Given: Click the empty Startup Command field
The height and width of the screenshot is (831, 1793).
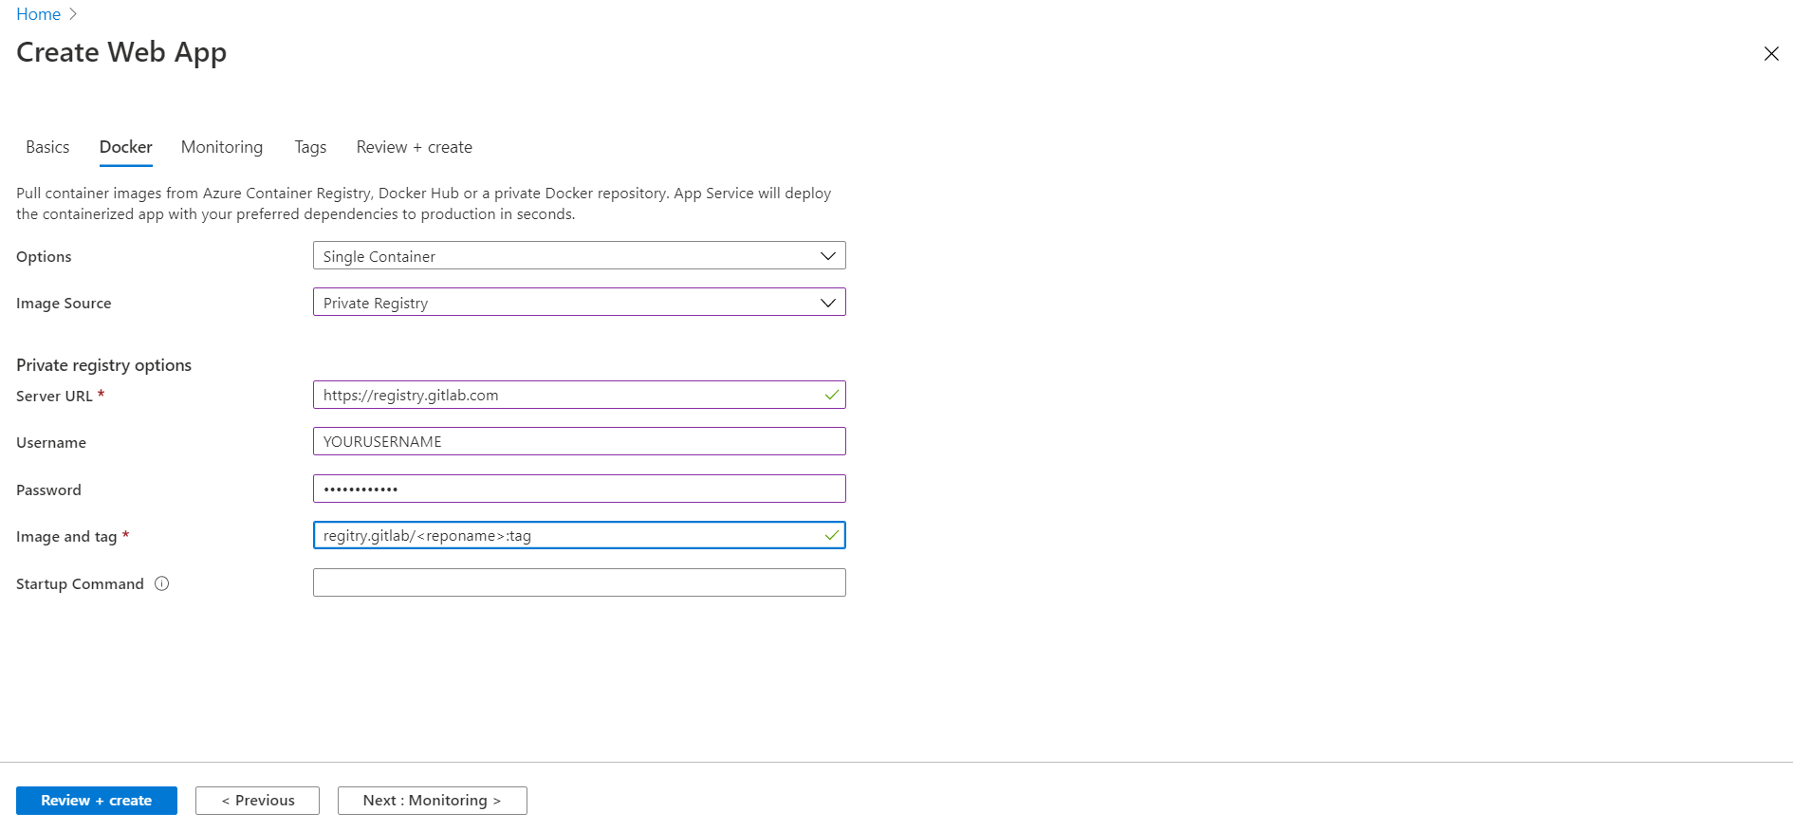Looking at the screenshot, I should tap(580, 582).
